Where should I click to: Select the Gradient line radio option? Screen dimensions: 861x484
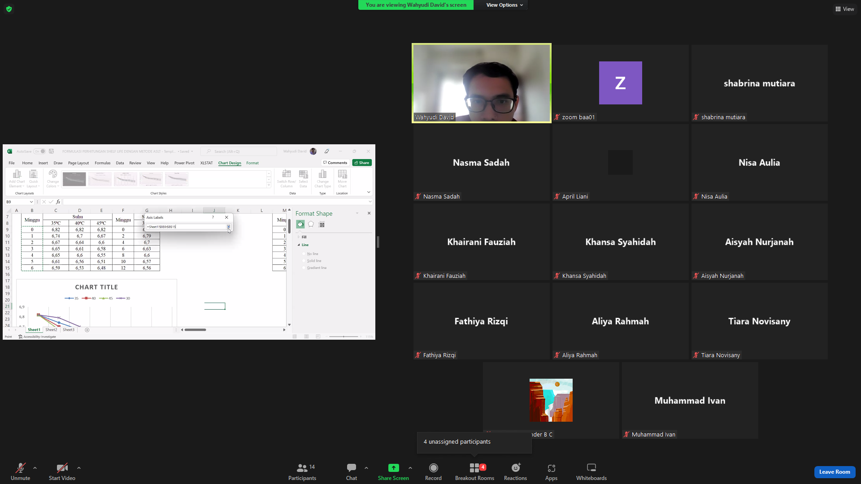[x=304, y=268]
